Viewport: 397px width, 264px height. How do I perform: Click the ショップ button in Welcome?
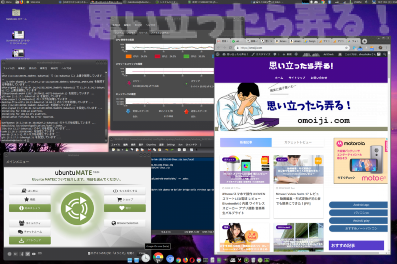click(125, 199)
